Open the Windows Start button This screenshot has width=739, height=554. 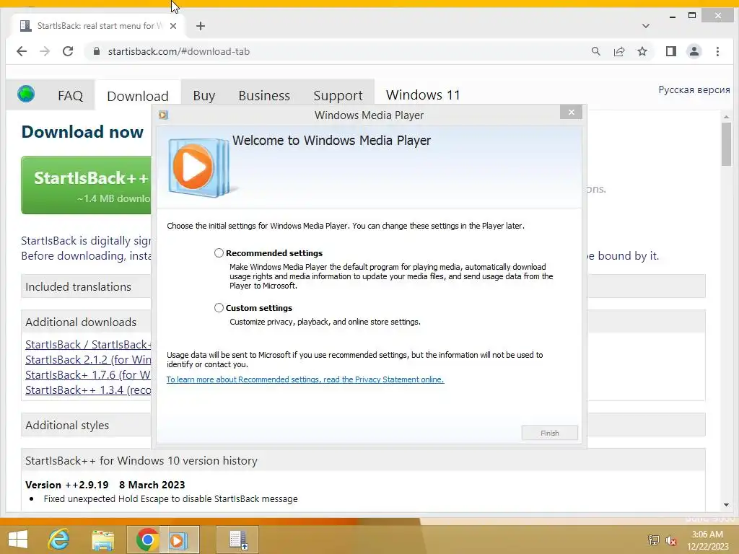tap(18, 540)
